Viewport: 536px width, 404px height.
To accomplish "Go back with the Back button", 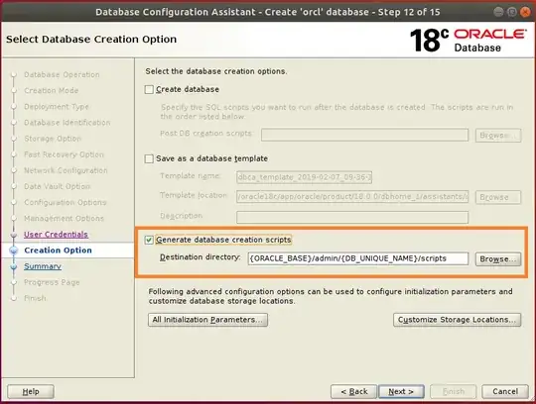I will point(353,392).
